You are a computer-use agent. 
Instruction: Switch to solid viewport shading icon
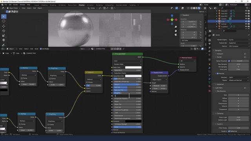[194, 8]
